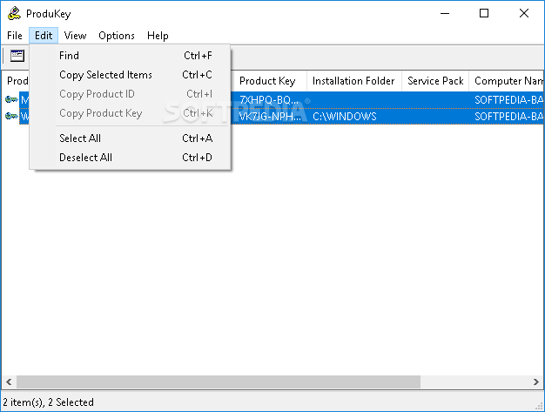This screenshot has height=412, width=545.
Task: Open the View menu
Action: pos(75,36)
